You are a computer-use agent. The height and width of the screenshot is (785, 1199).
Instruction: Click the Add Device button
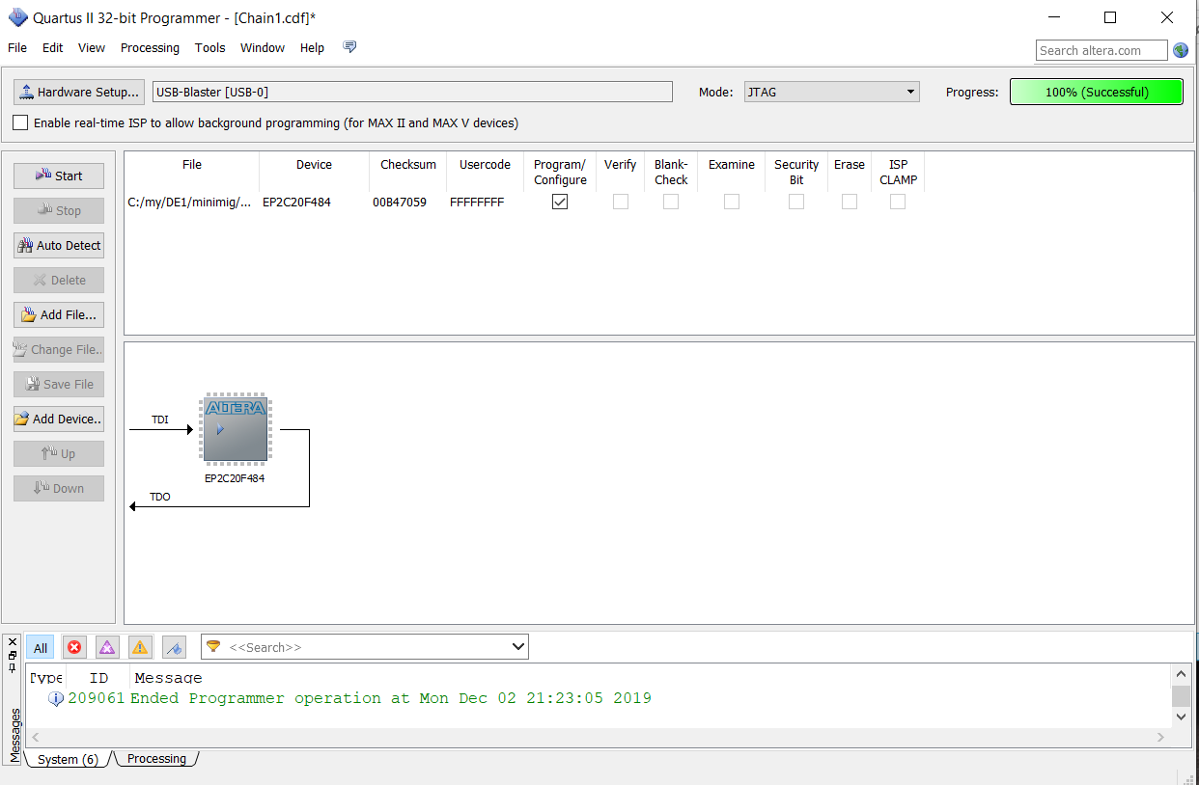[x=59, y=419]
